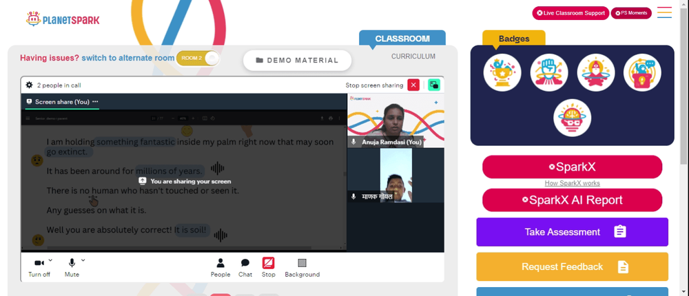Screen dimensions: 689x296
Task: Select the trophy star badge
Action: [x=502, y=72]
